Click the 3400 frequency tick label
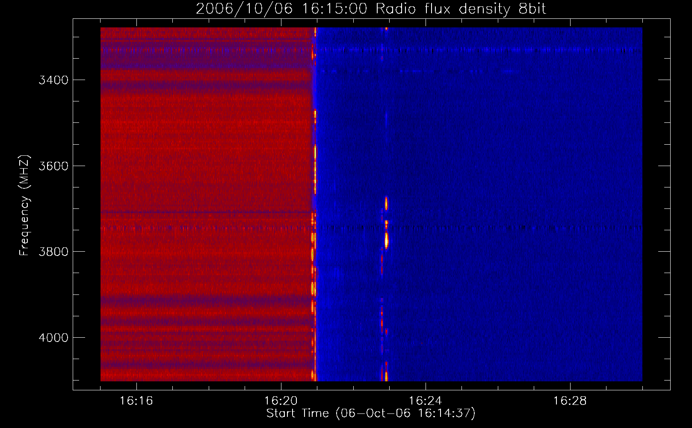 (x=53, y=80)
